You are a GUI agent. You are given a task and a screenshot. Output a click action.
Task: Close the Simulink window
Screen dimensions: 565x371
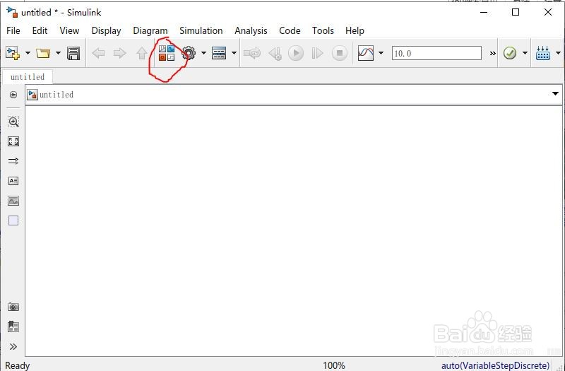pos(548,12)
